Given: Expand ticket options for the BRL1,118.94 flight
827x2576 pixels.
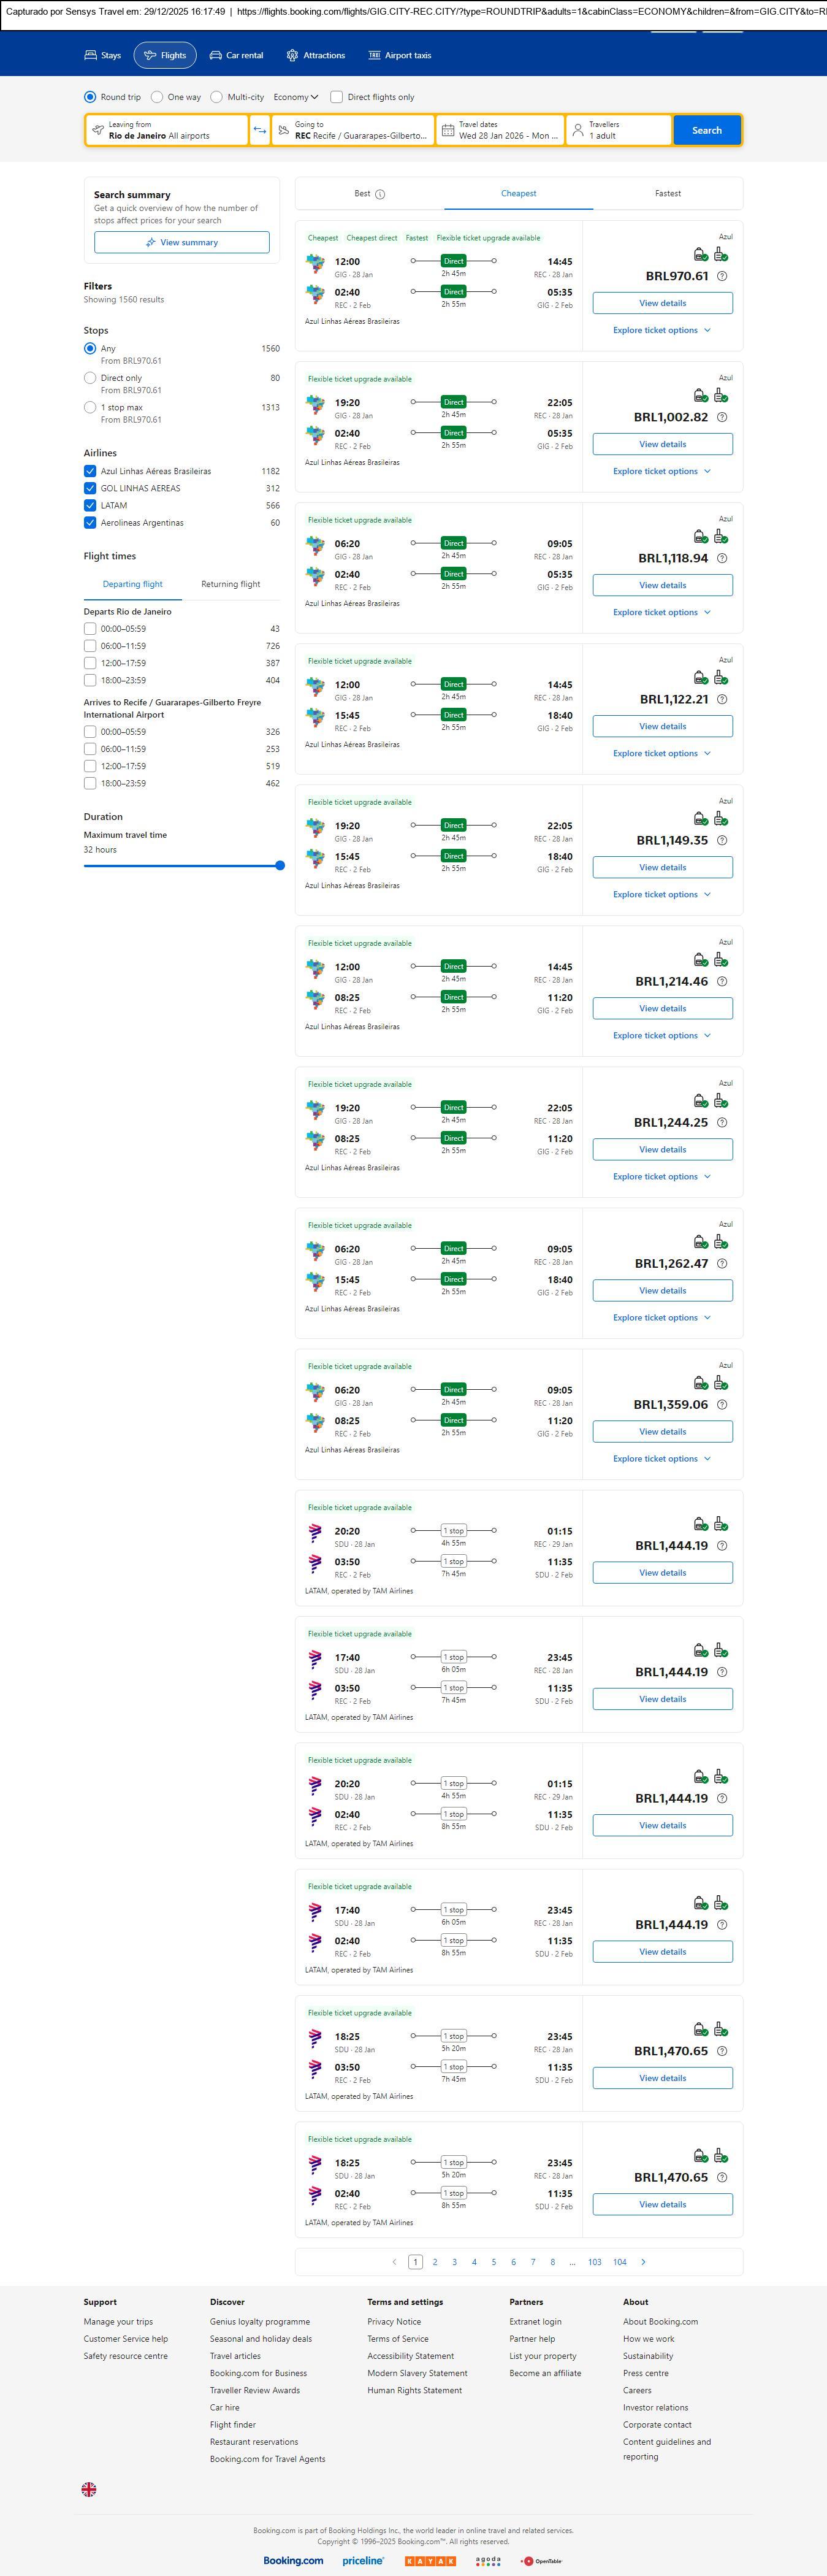Looking at the screenshot, I should pos(662,612).
